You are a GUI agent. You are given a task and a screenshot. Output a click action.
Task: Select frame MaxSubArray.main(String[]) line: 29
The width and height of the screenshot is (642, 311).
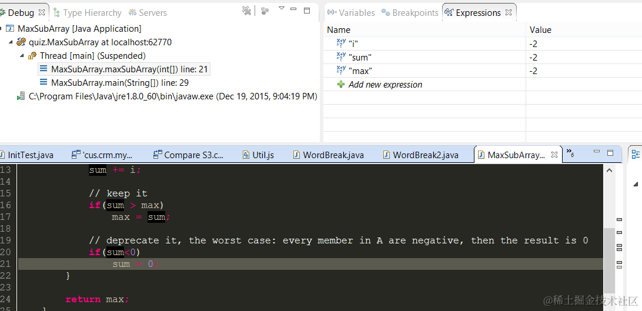coord(119,83)
